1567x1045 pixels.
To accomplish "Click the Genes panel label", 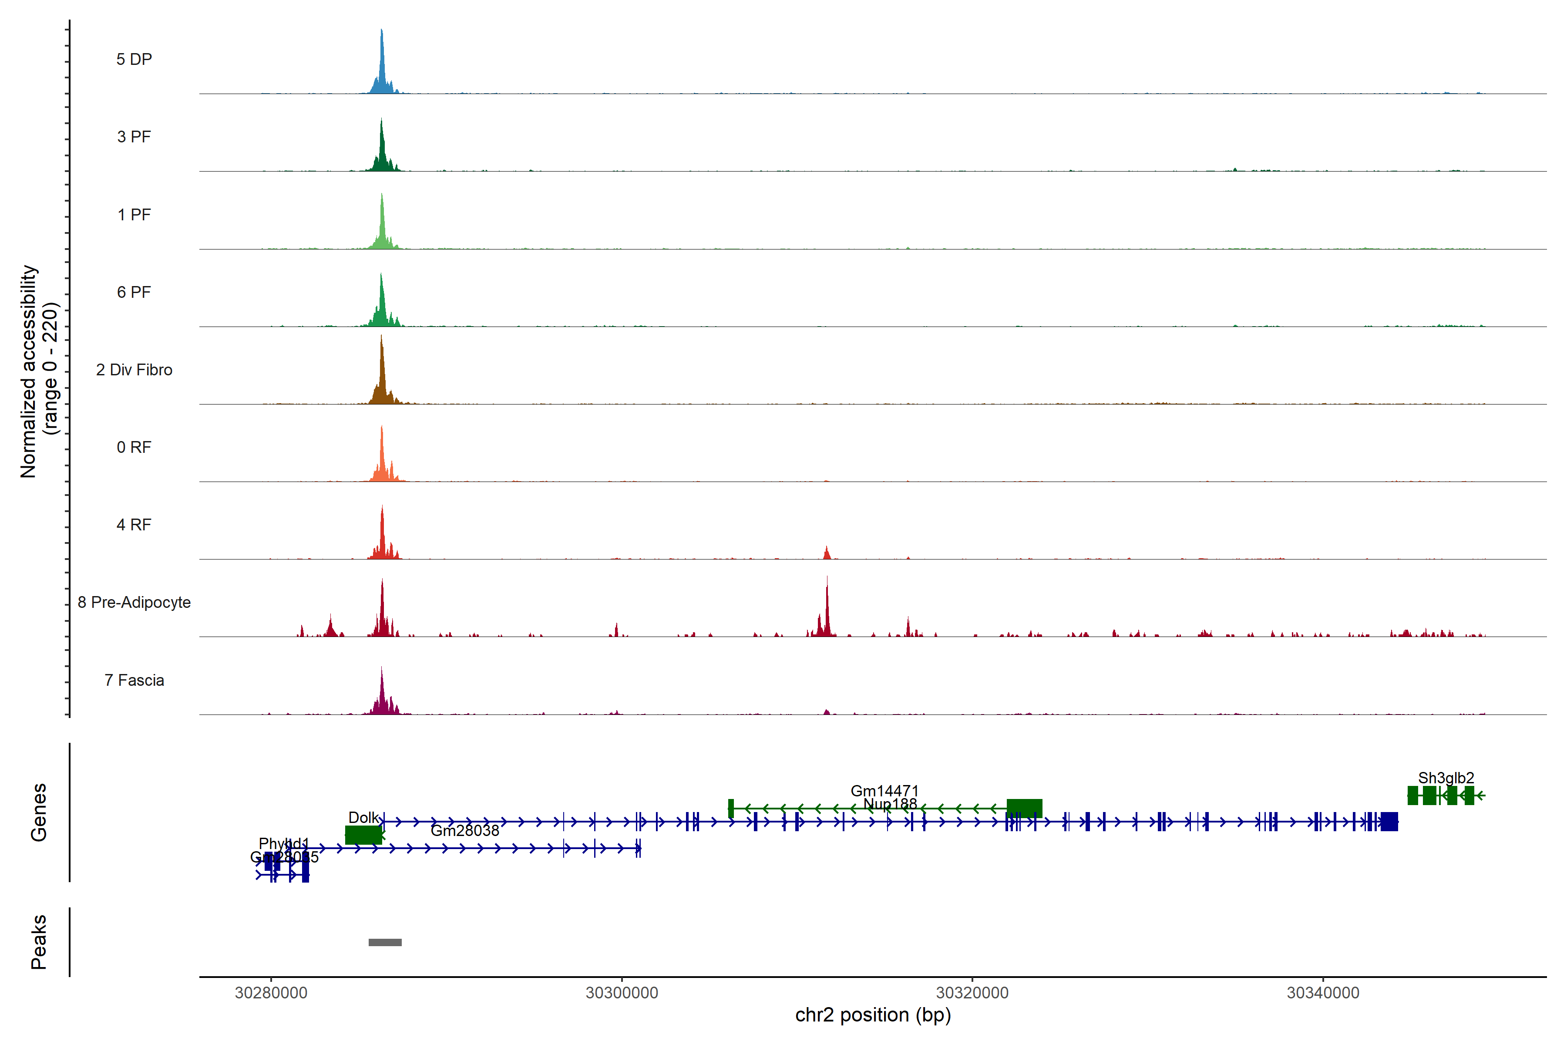I will coord(39,812).
